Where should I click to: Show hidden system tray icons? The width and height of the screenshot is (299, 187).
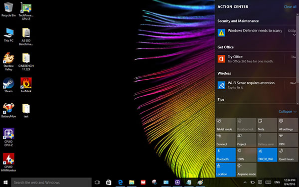tap(245, 183)
